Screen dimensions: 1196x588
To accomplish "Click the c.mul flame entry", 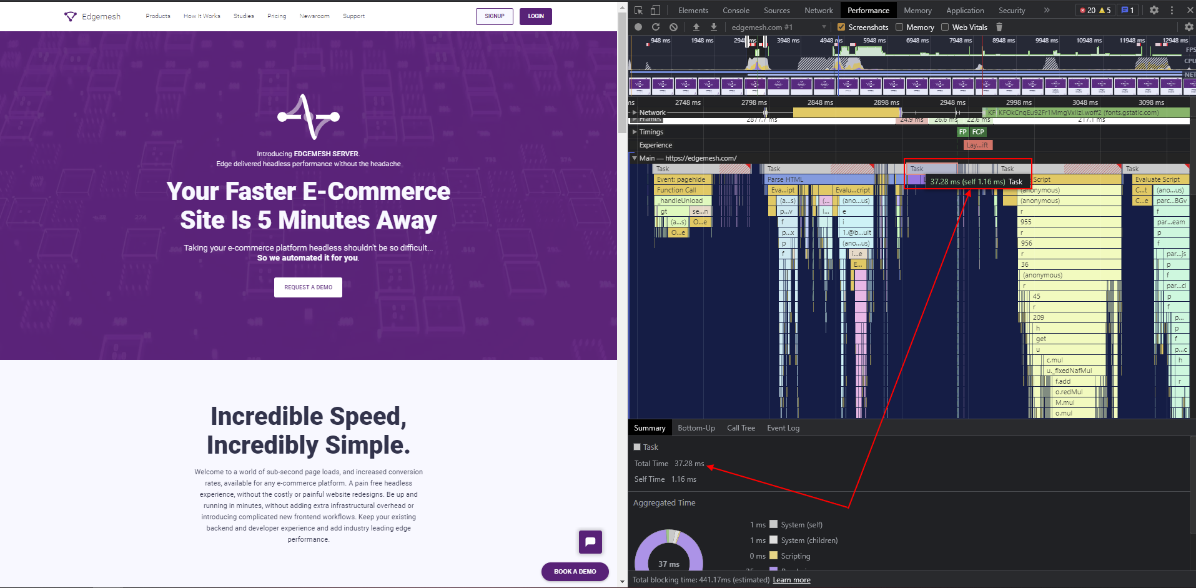I will point(1075,360).
